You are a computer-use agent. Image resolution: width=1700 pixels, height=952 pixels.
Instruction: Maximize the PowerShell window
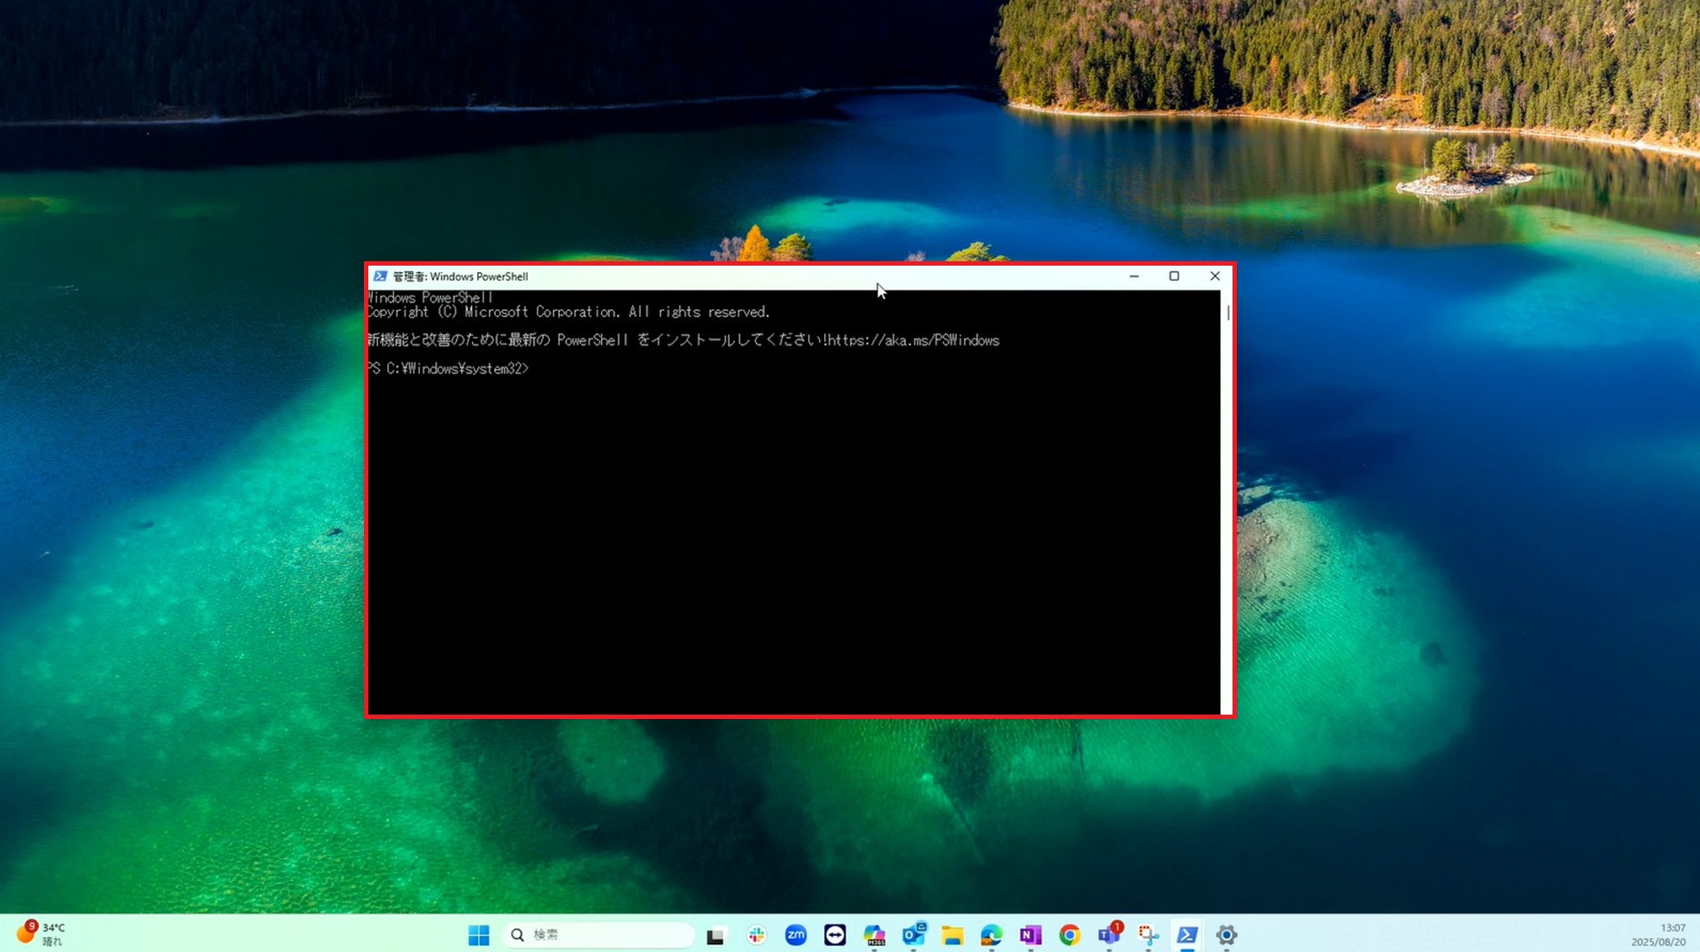pyautogui.click(x=1174, y=276)
